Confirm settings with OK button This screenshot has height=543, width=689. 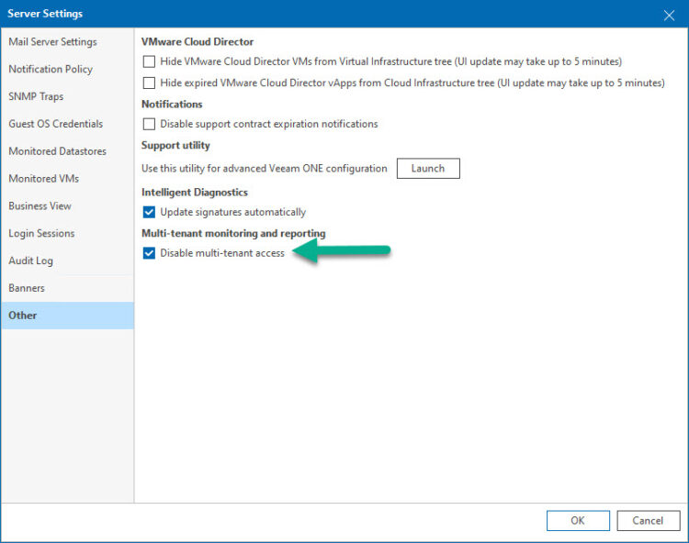point(578,521)
